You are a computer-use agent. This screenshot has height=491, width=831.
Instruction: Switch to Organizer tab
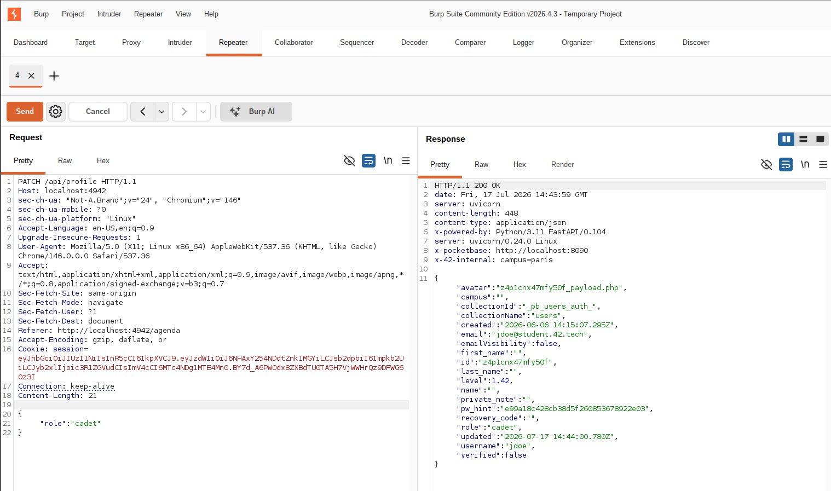[x=577, y=43]
